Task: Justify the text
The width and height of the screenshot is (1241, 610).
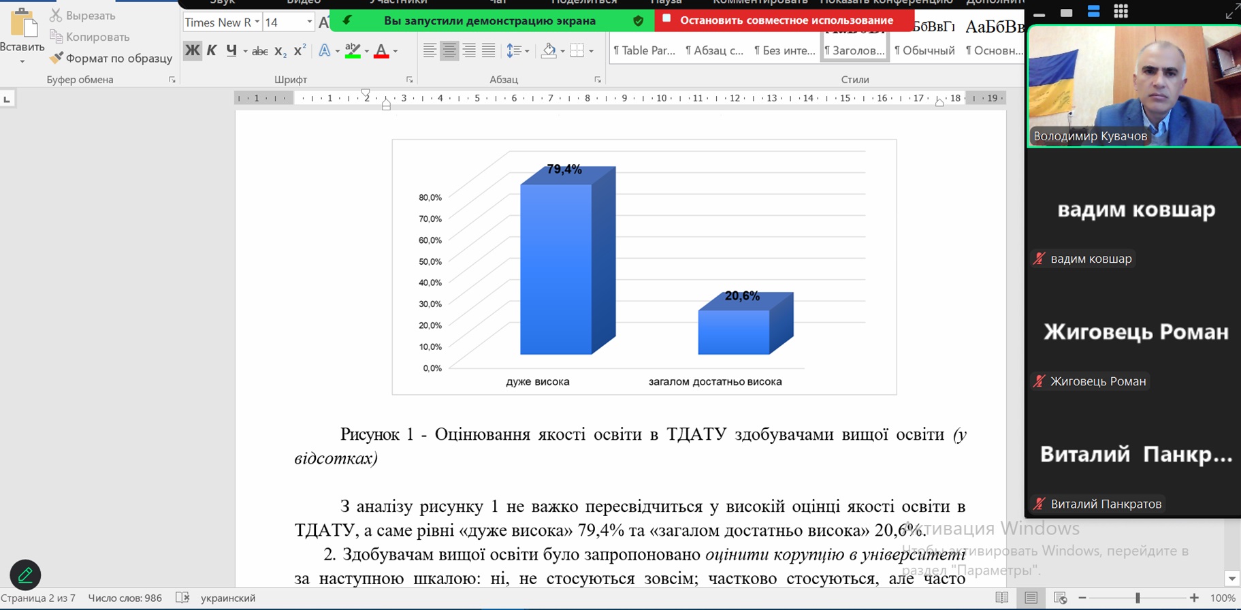Action: point(488,50)
